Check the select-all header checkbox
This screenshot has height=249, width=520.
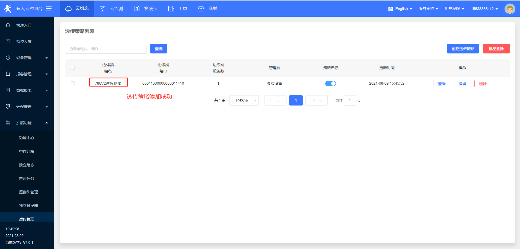73,68
